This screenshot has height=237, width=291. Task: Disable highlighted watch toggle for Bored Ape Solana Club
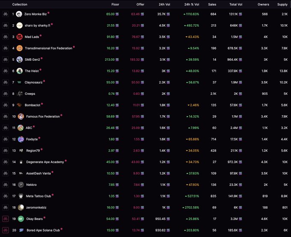pos(6,230)
